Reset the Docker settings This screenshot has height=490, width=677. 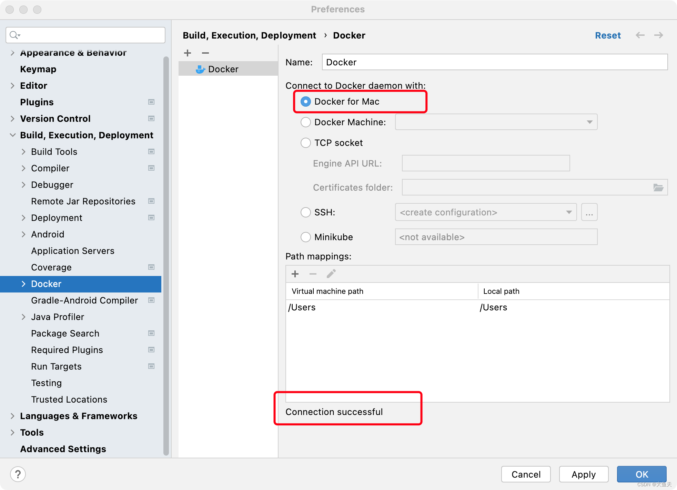(x=607, y=35)
